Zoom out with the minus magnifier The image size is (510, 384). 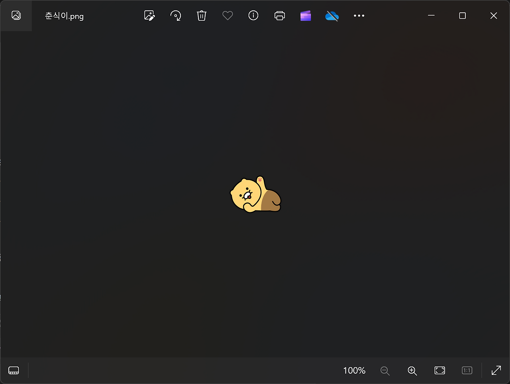point(385,370)
